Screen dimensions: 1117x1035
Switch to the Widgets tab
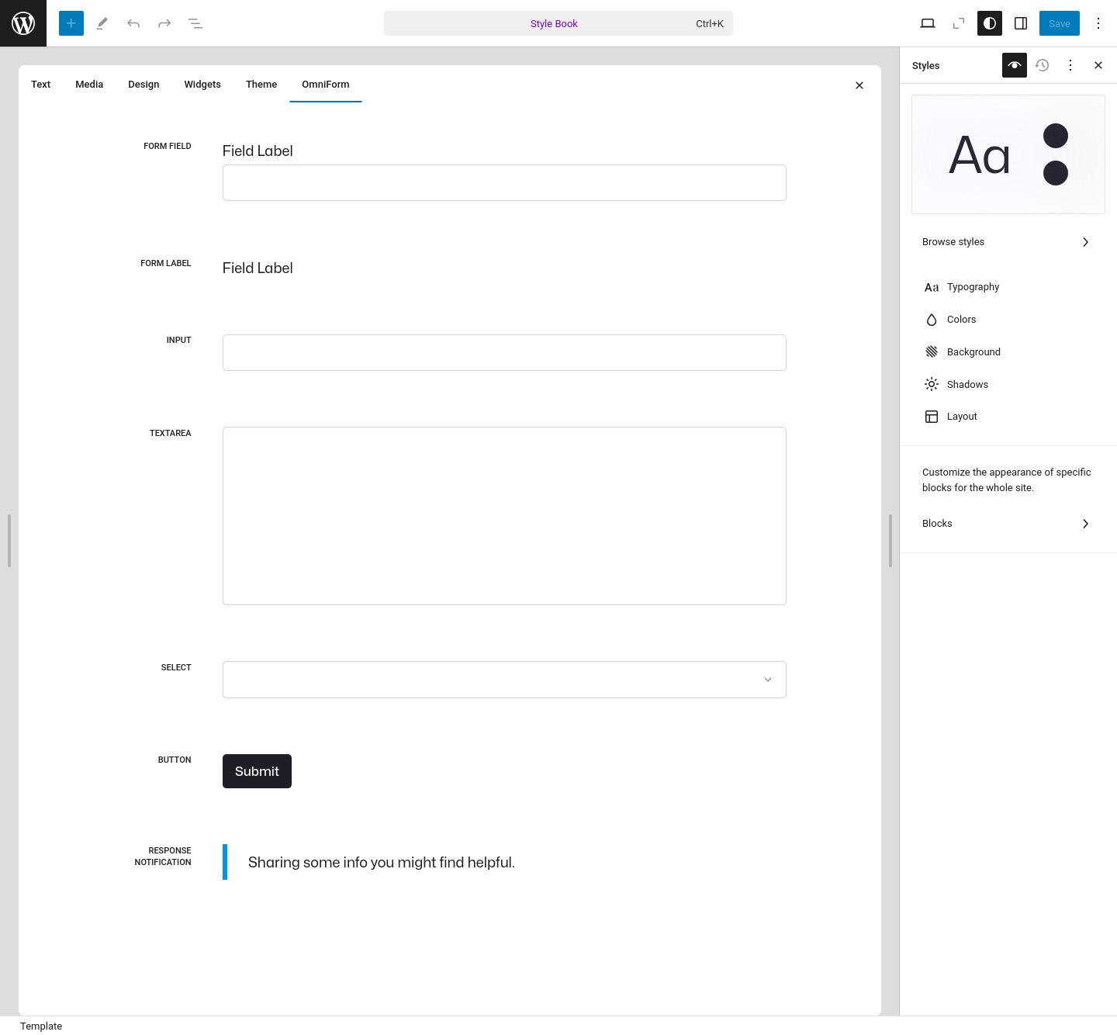coord(202,84)
